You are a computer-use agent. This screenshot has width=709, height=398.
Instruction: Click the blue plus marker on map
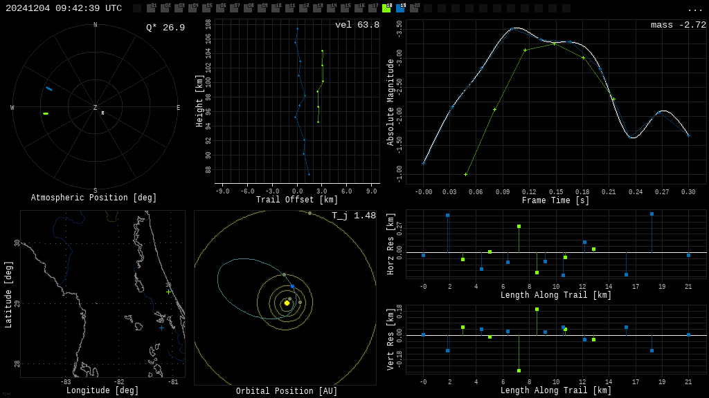point(161,328)
